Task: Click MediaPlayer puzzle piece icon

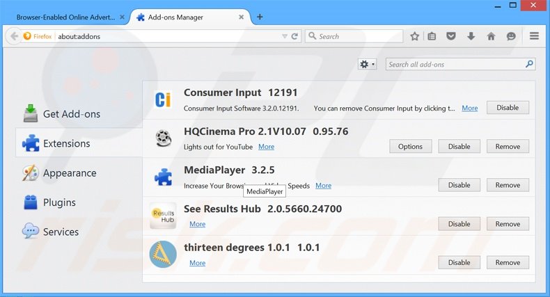Action: 163,177
